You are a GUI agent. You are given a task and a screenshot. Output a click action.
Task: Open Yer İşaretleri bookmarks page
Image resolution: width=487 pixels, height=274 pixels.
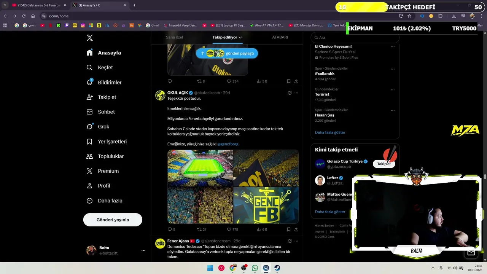click(x=107, y=142)
